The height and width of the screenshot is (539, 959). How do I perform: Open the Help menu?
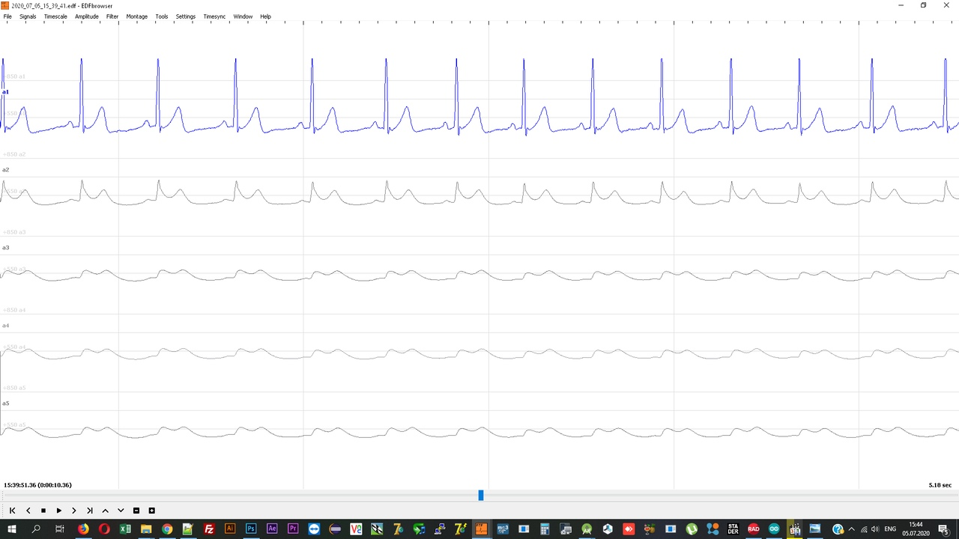pyautogui.click(x=265, y=16)
